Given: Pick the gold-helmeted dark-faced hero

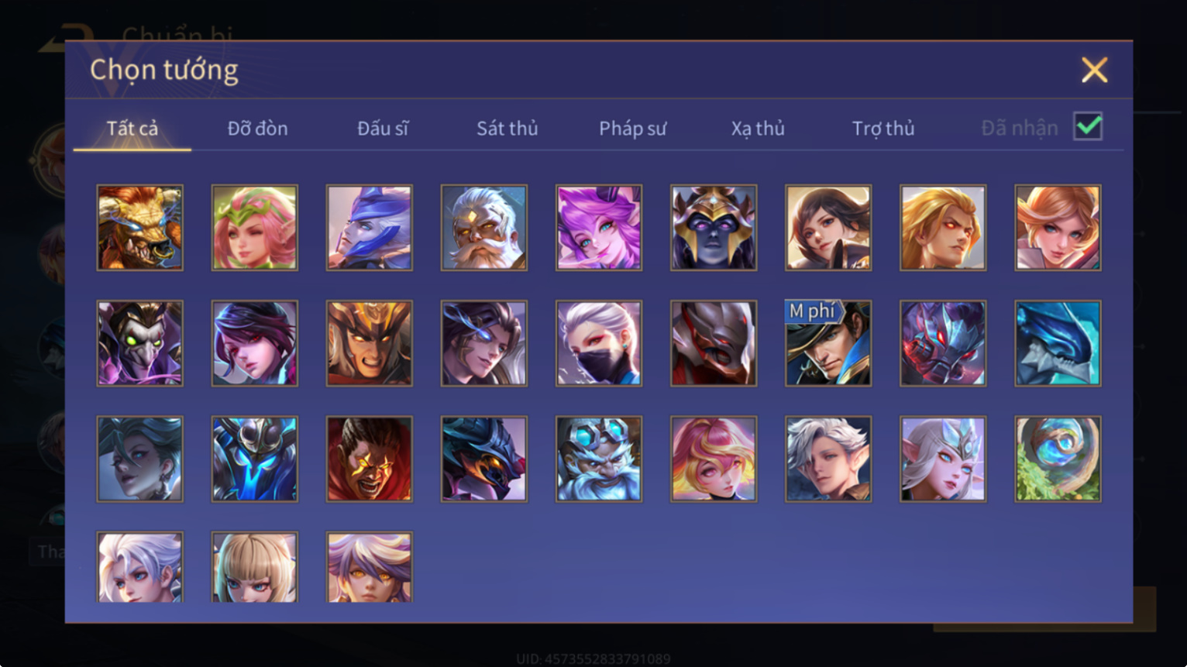Looking at the screenshot, I should (713, 228).
